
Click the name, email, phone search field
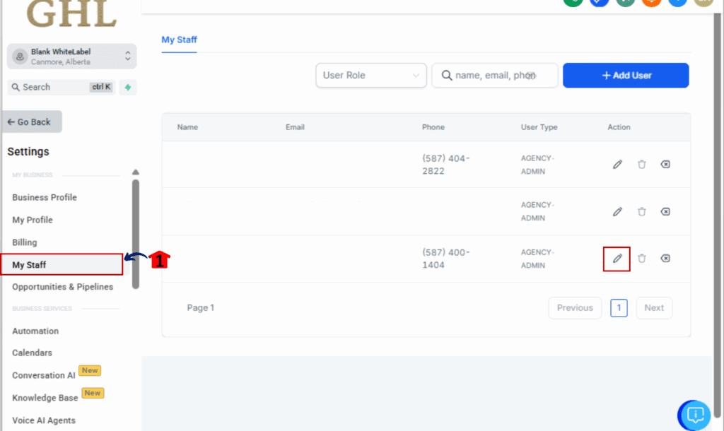(x=494, y=76)
